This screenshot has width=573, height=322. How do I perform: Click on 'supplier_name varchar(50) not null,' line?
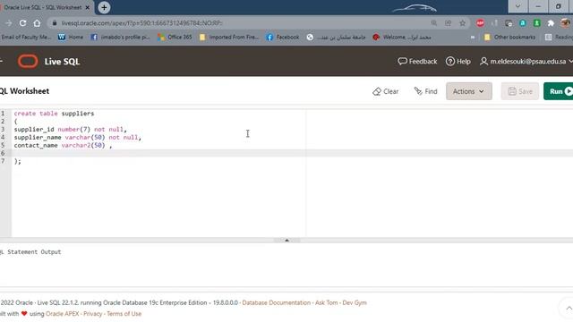(78, 137)
